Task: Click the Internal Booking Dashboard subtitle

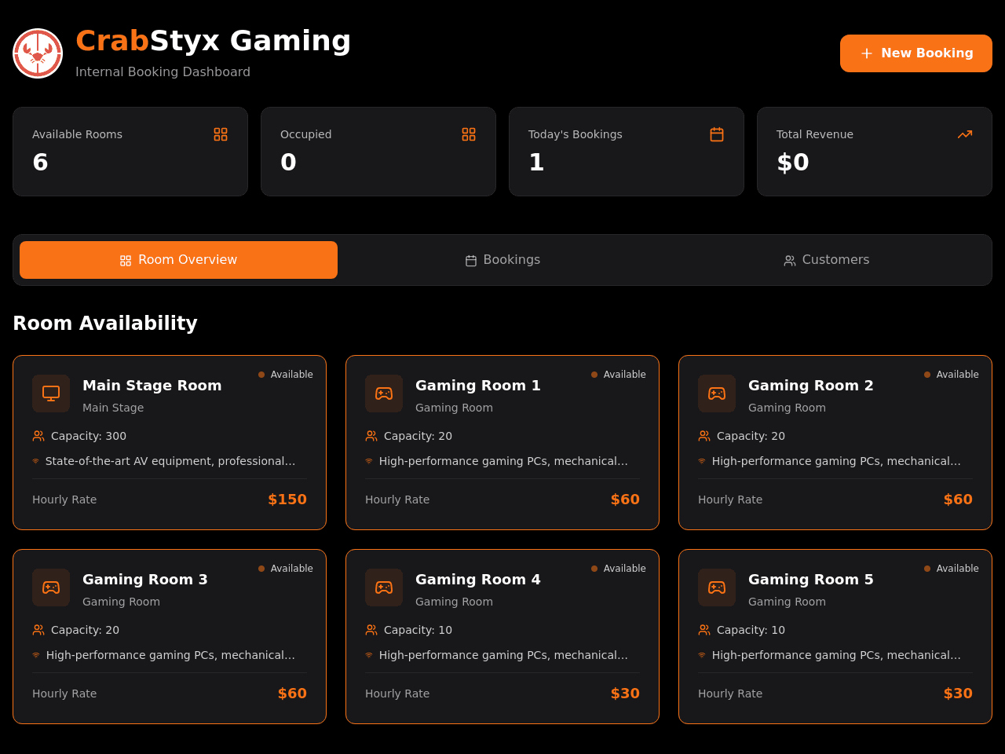Action: click(x=163, y=72)
